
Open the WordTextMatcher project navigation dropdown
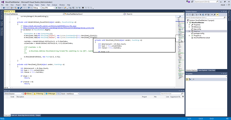tap(34, 14)
